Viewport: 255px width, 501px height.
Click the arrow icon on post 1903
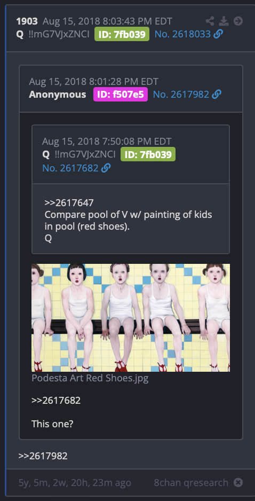click(238, 21)
